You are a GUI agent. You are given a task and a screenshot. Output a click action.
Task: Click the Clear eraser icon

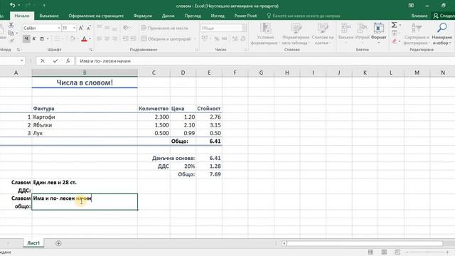point(395,41)
